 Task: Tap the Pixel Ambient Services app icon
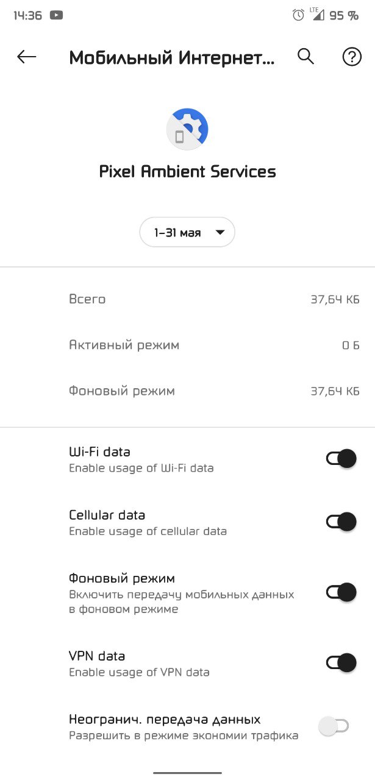(x=187, y=129)
